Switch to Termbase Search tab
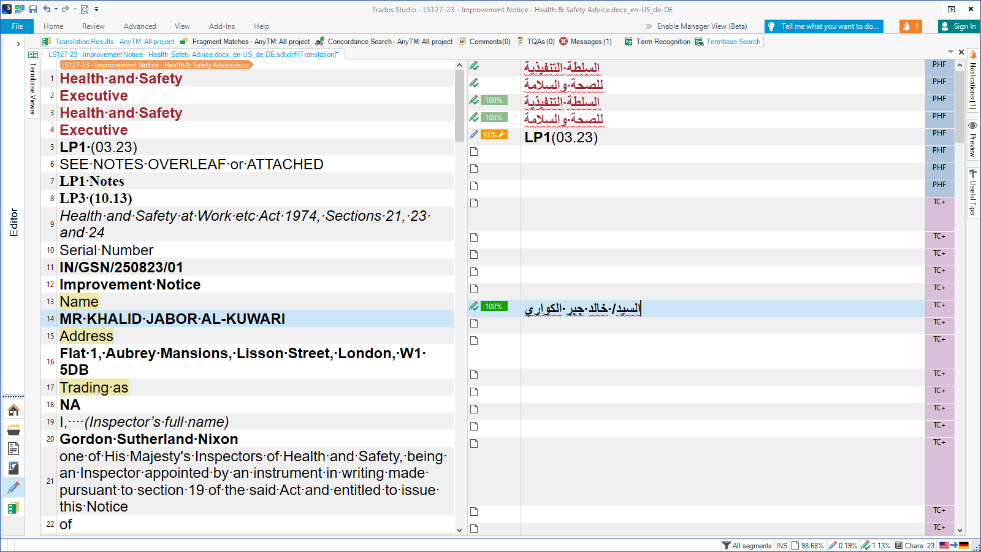This screenshot has height=552, width=981. coord(728,42)
